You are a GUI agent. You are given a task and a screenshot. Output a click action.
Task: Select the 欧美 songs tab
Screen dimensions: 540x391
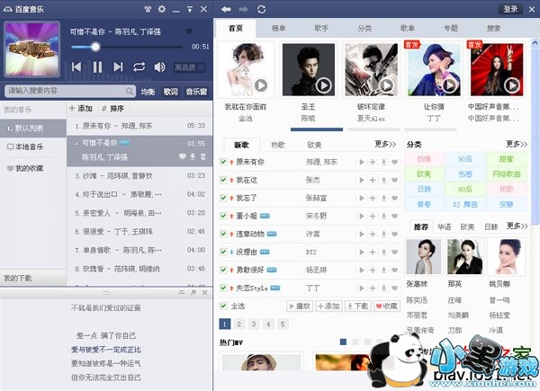click(x=314, y=145)
